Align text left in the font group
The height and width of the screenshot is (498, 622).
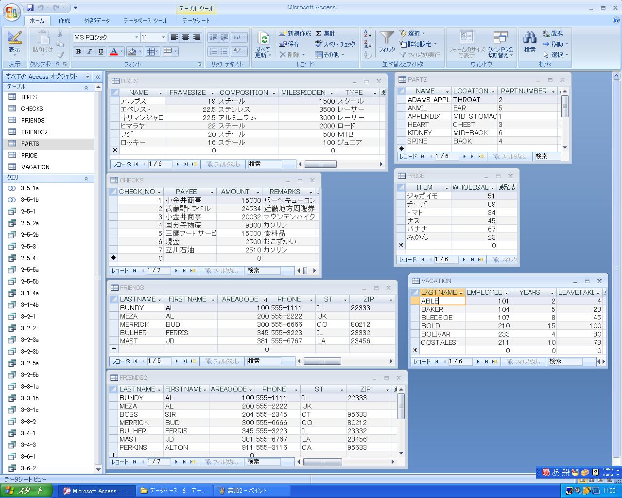point(175,37)
